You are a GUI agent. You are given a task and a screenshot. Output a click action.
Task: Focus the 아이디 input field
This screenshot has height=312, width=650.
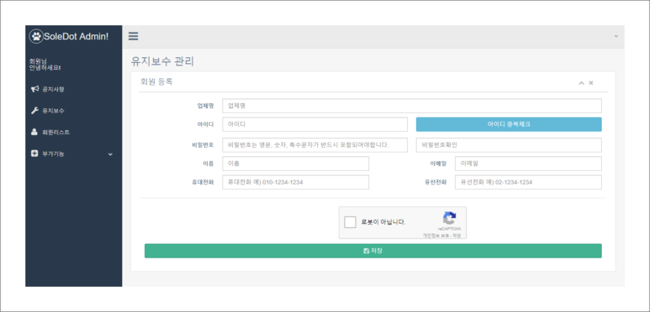click(315, 124)
